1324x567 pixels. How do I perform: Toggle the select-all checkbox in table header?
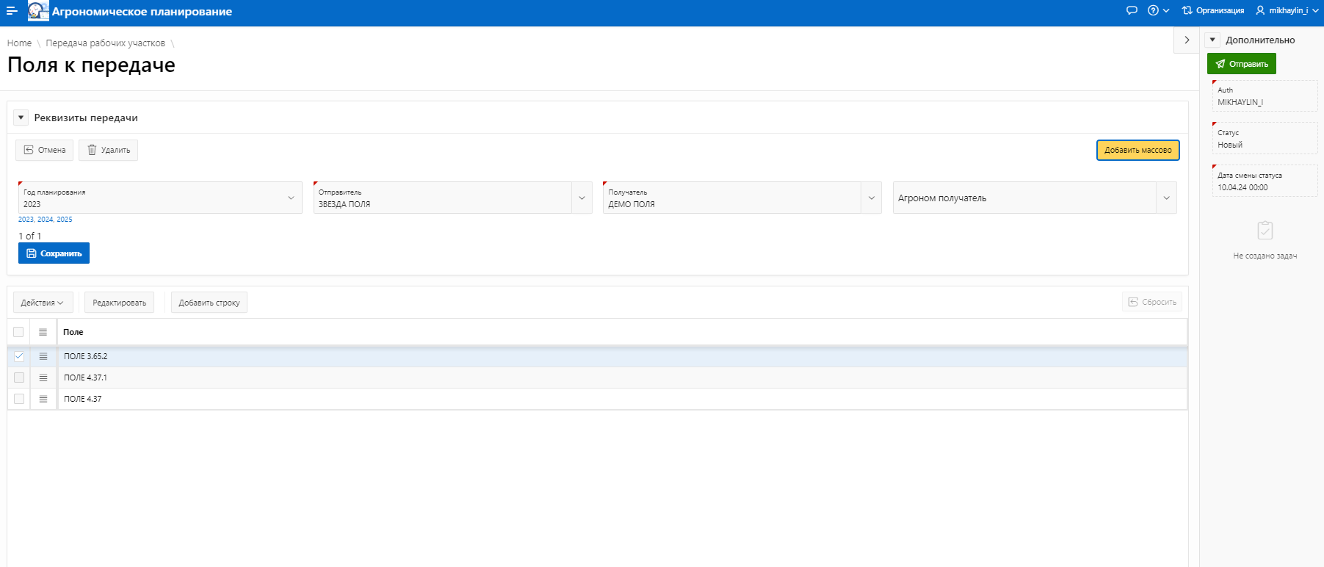18,332
